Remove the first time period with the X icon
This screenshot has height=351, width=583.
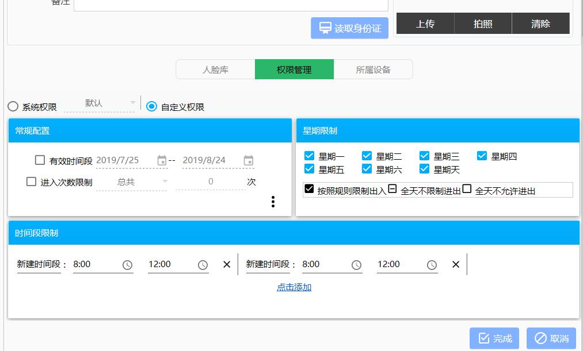pyautogui.click(x=226, y=264)
